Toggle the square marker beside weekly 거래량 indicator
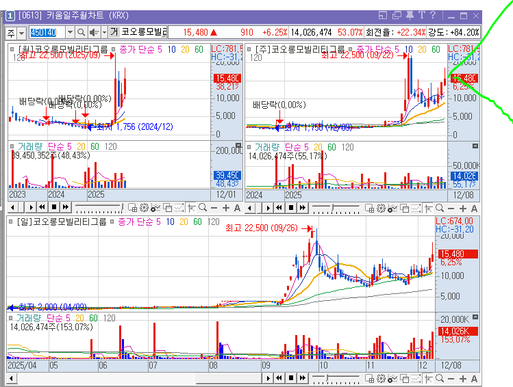 coord(249,147)
